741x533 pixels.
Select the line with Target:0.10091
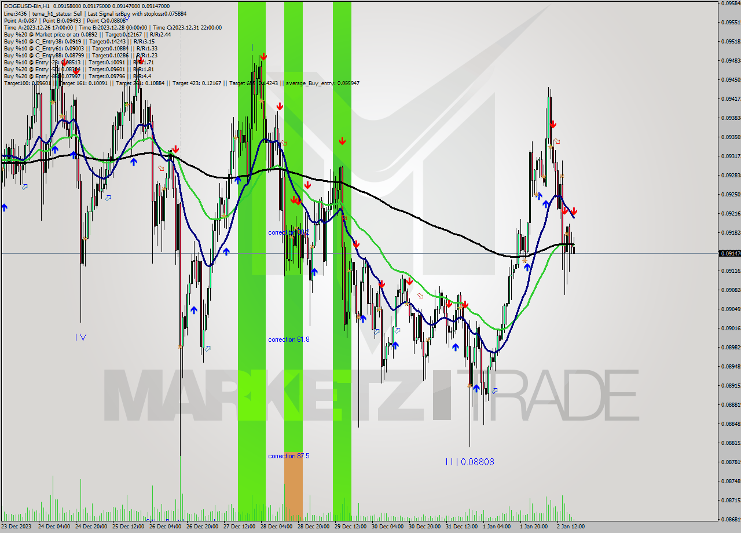coord(78,62)
